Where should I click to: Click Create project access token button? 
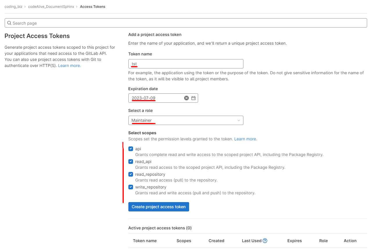pos(159,207)
